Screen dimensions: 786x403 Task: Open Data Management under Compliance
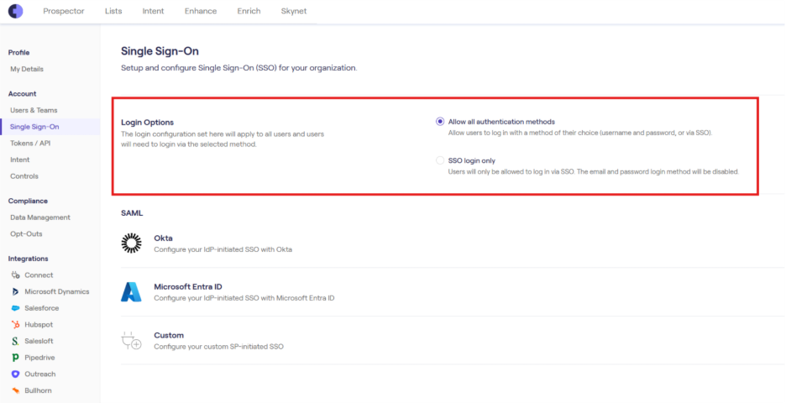(x=40, y=217)
